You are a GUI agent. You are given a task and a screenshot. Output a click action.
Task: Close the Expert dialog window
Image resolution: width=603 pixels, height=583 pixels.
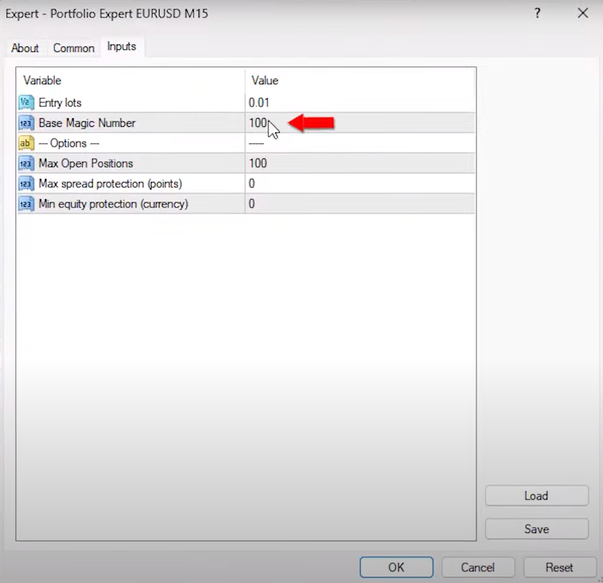pyautogui.click(x=583, y=13)
